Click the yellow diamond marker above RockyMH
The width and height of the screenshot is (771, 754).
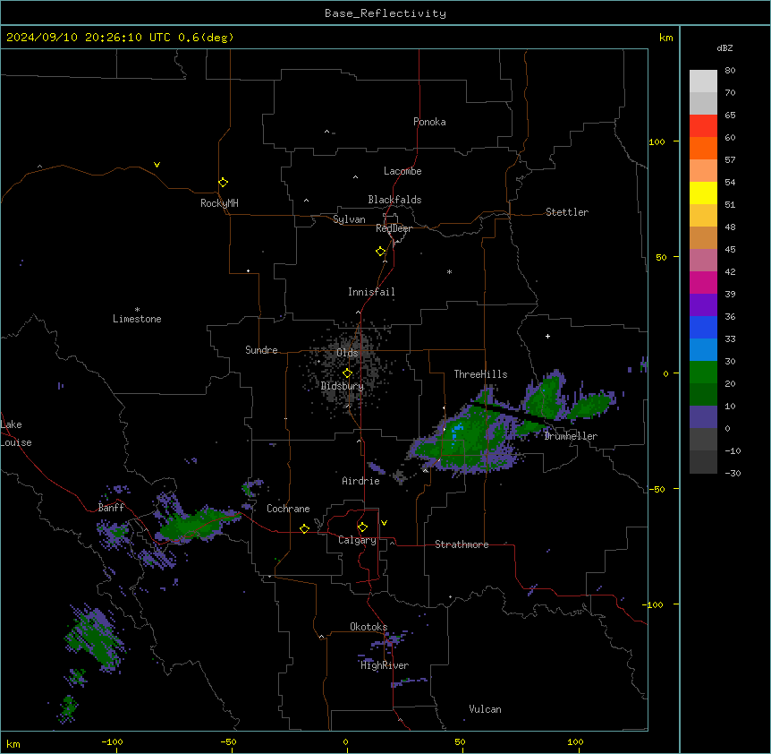[223, 183]
